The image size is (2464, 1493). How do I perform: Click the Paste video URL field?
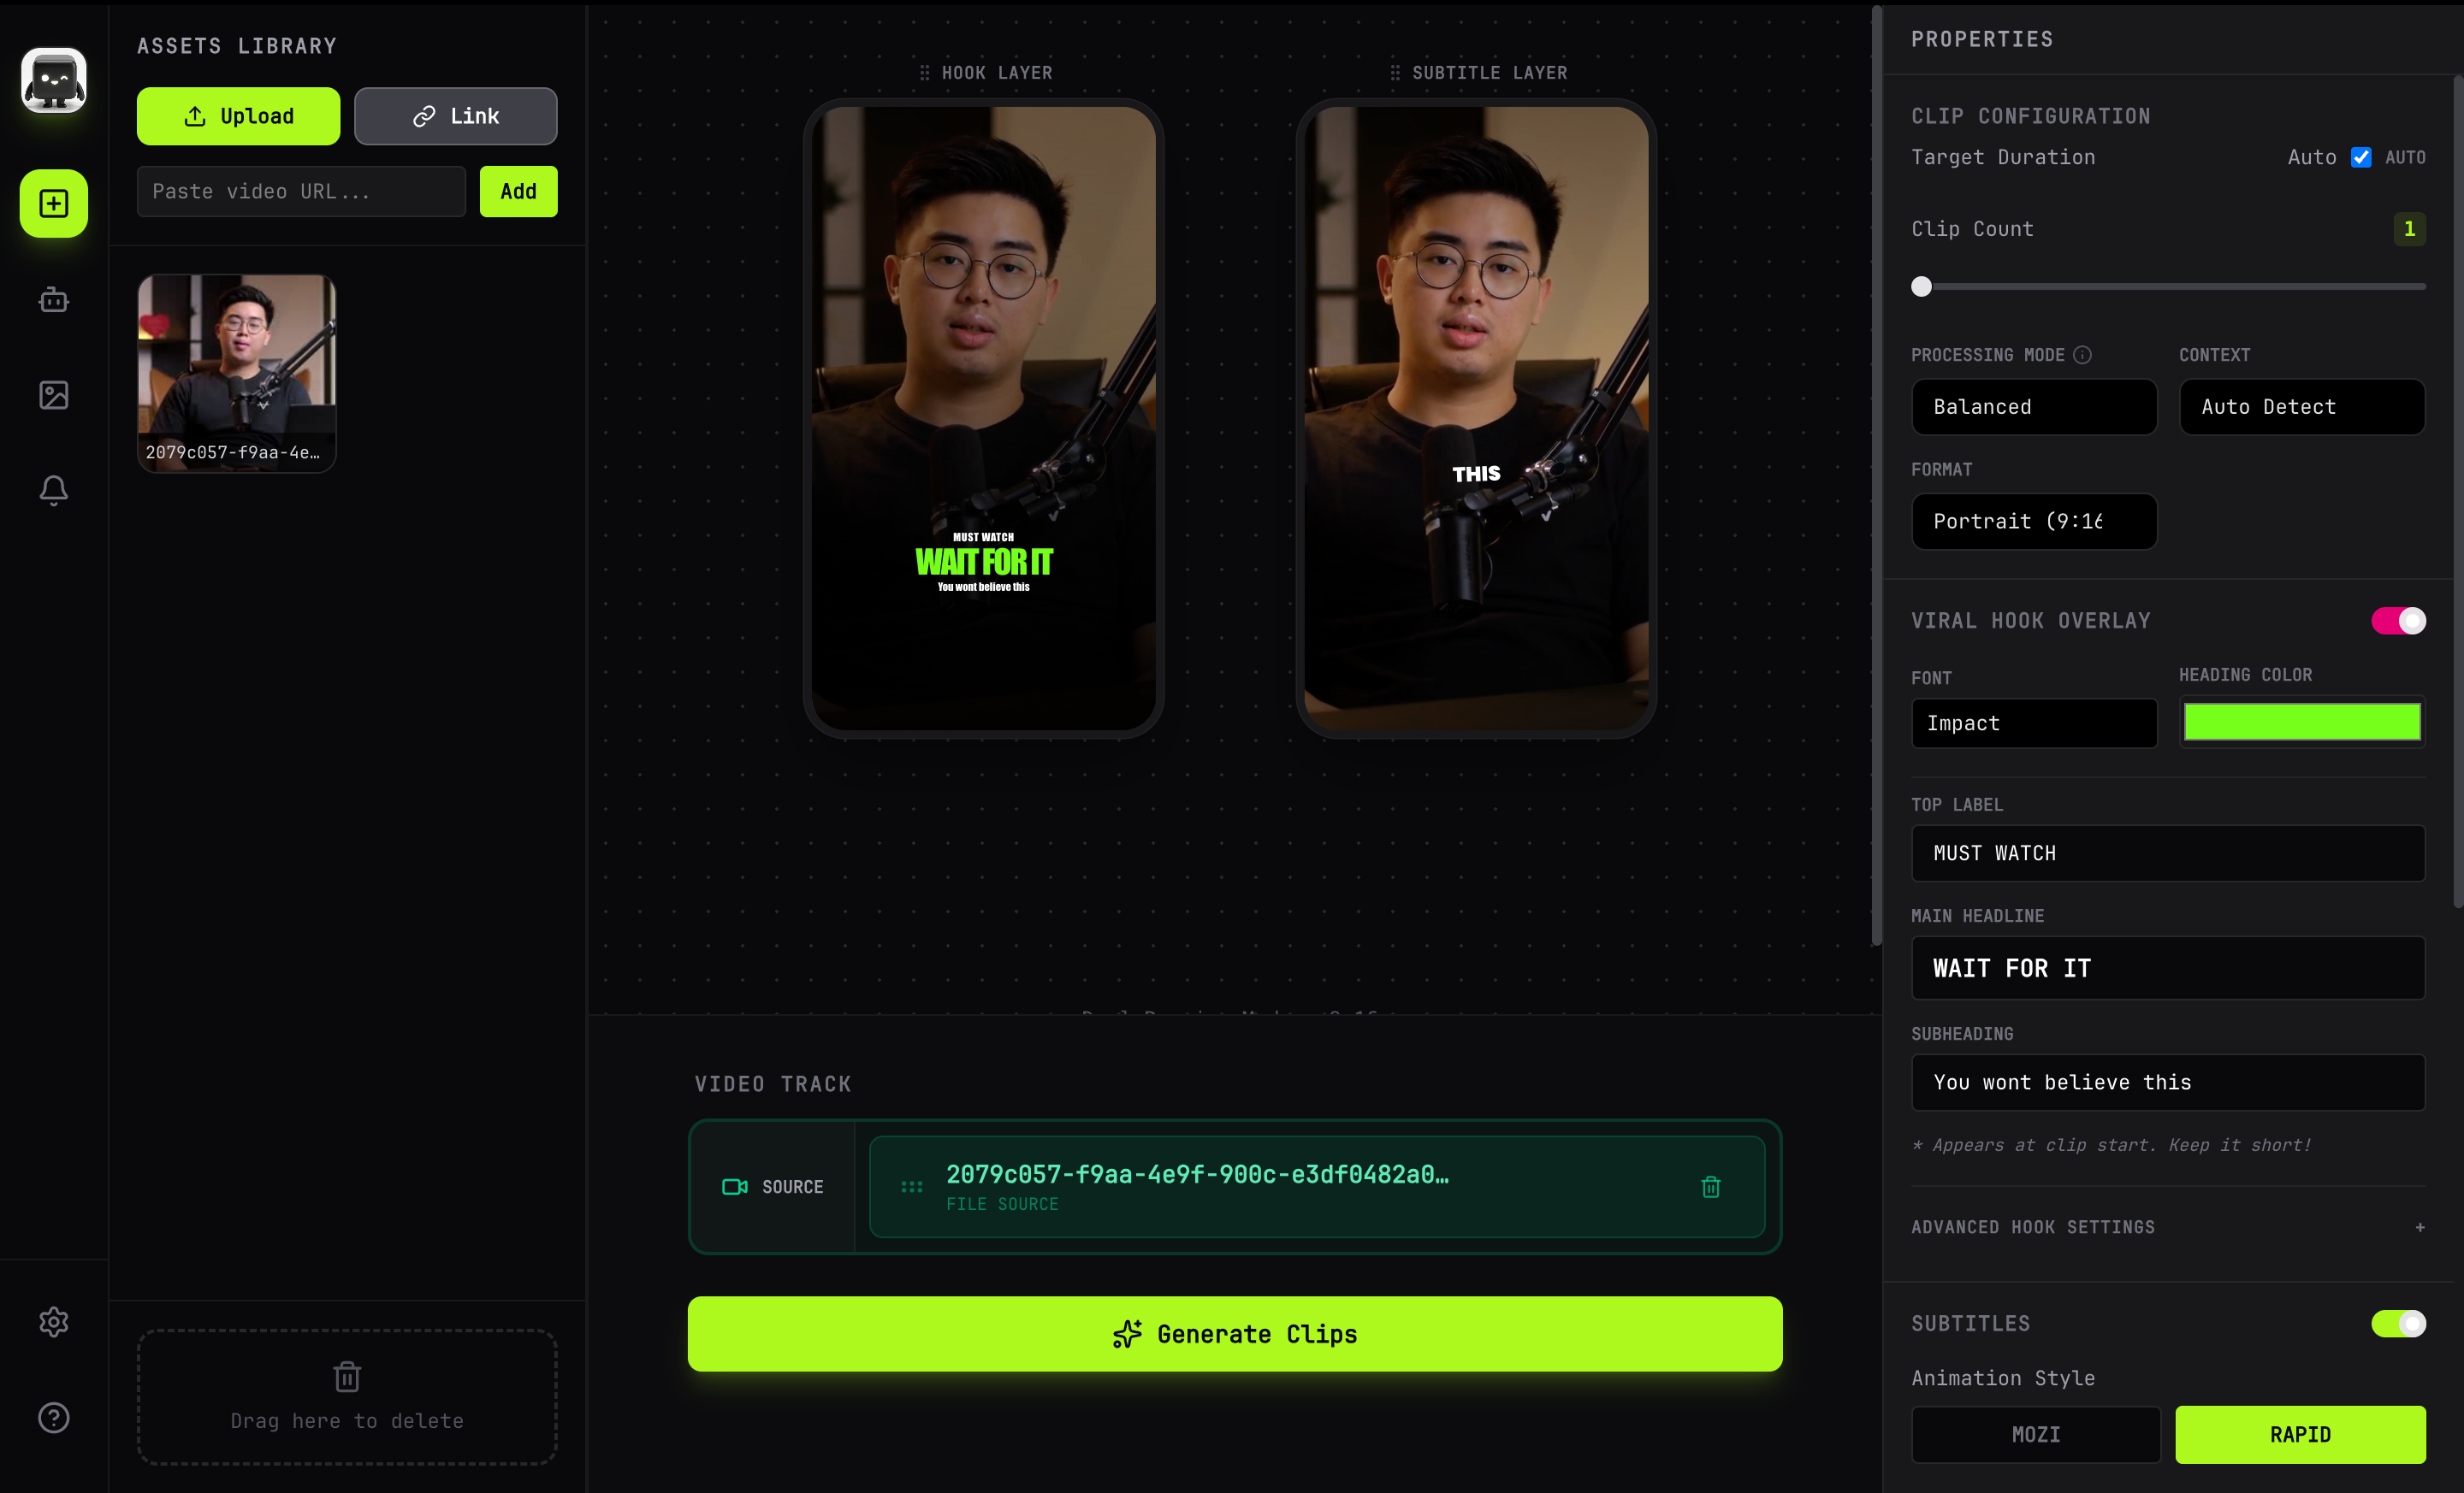coord(301,191)
